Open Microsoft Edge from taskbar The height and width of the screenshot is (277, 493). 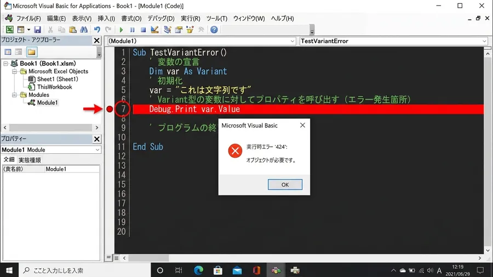pos(198,270)
